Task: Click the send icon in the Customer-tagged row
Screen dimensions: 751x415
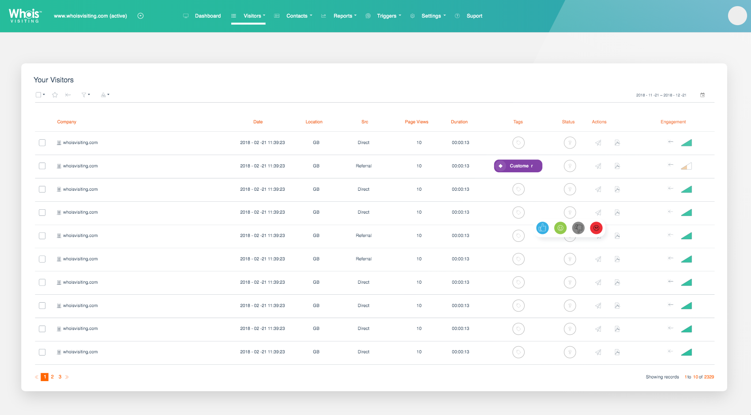Action: [598, 166]
